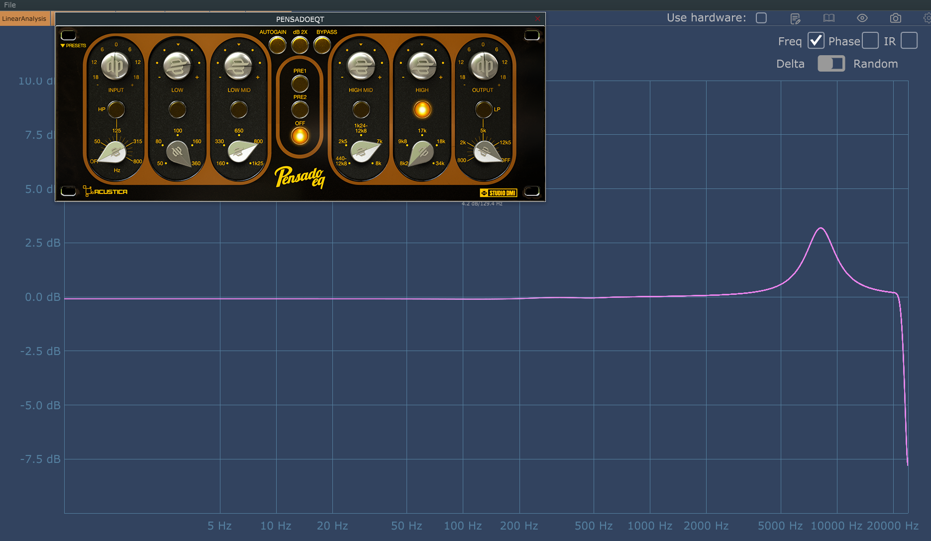Click the 800 mark on the HP dial
This screenshot has width=931, height=541.
pos(137,162)
